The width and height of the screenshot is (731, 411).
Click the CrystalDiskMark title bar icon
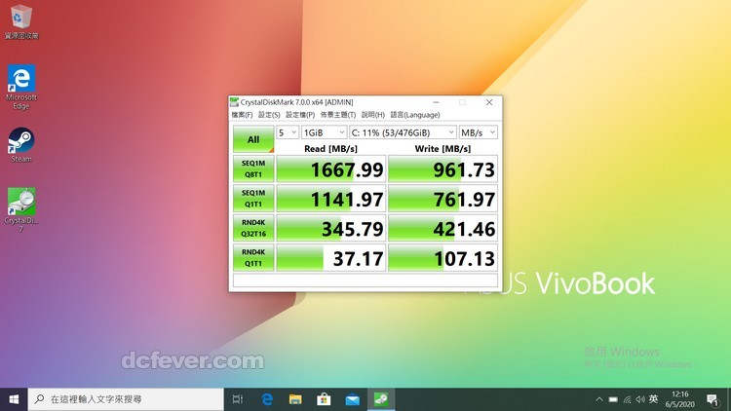(235, 102)
